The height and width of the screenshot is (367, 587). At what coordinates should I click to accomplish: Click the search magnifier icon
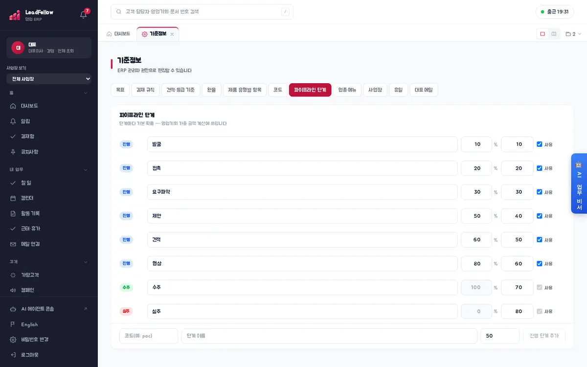click(119, 12)
